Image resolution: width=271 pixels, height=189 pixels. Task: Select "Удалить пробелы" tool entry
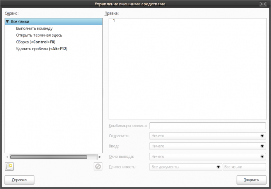[x=41, y=49]
